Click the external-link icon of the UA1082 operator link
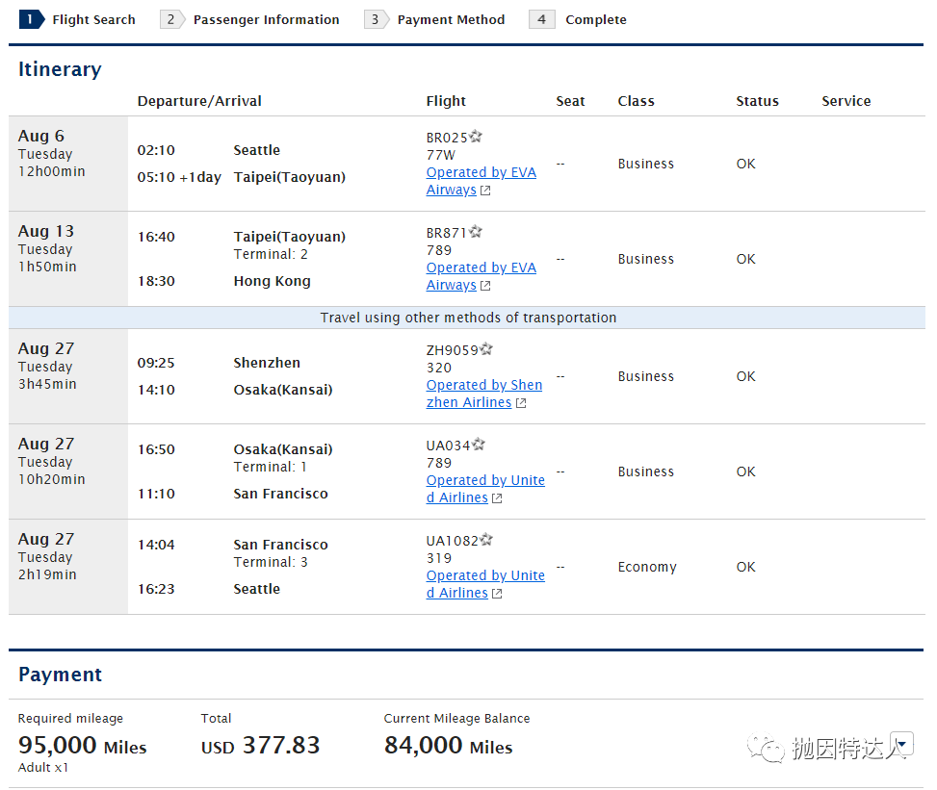Image resolution: width=937 pixels, height=790 pixels. tap(497, 594)
